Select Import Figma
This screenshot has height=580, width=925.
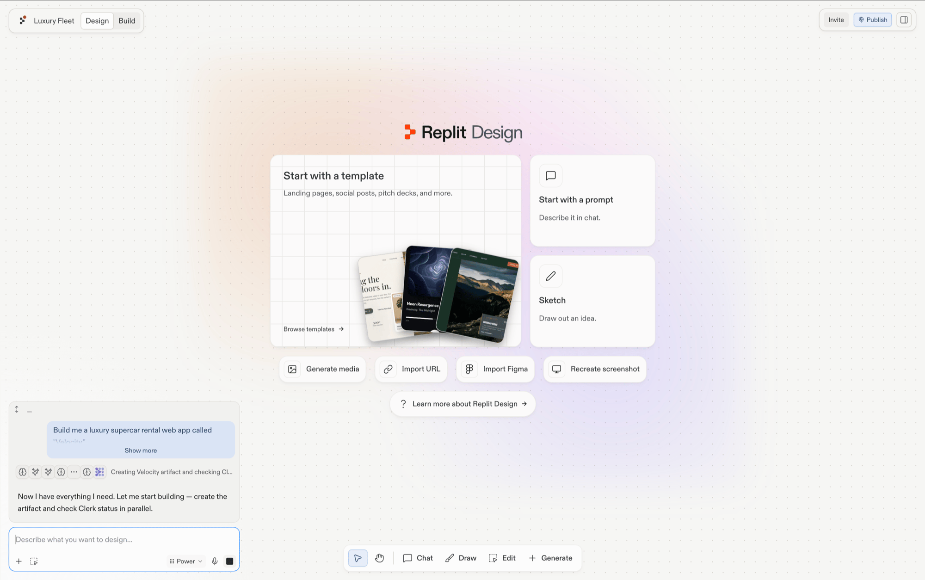(x=495, y=369)
